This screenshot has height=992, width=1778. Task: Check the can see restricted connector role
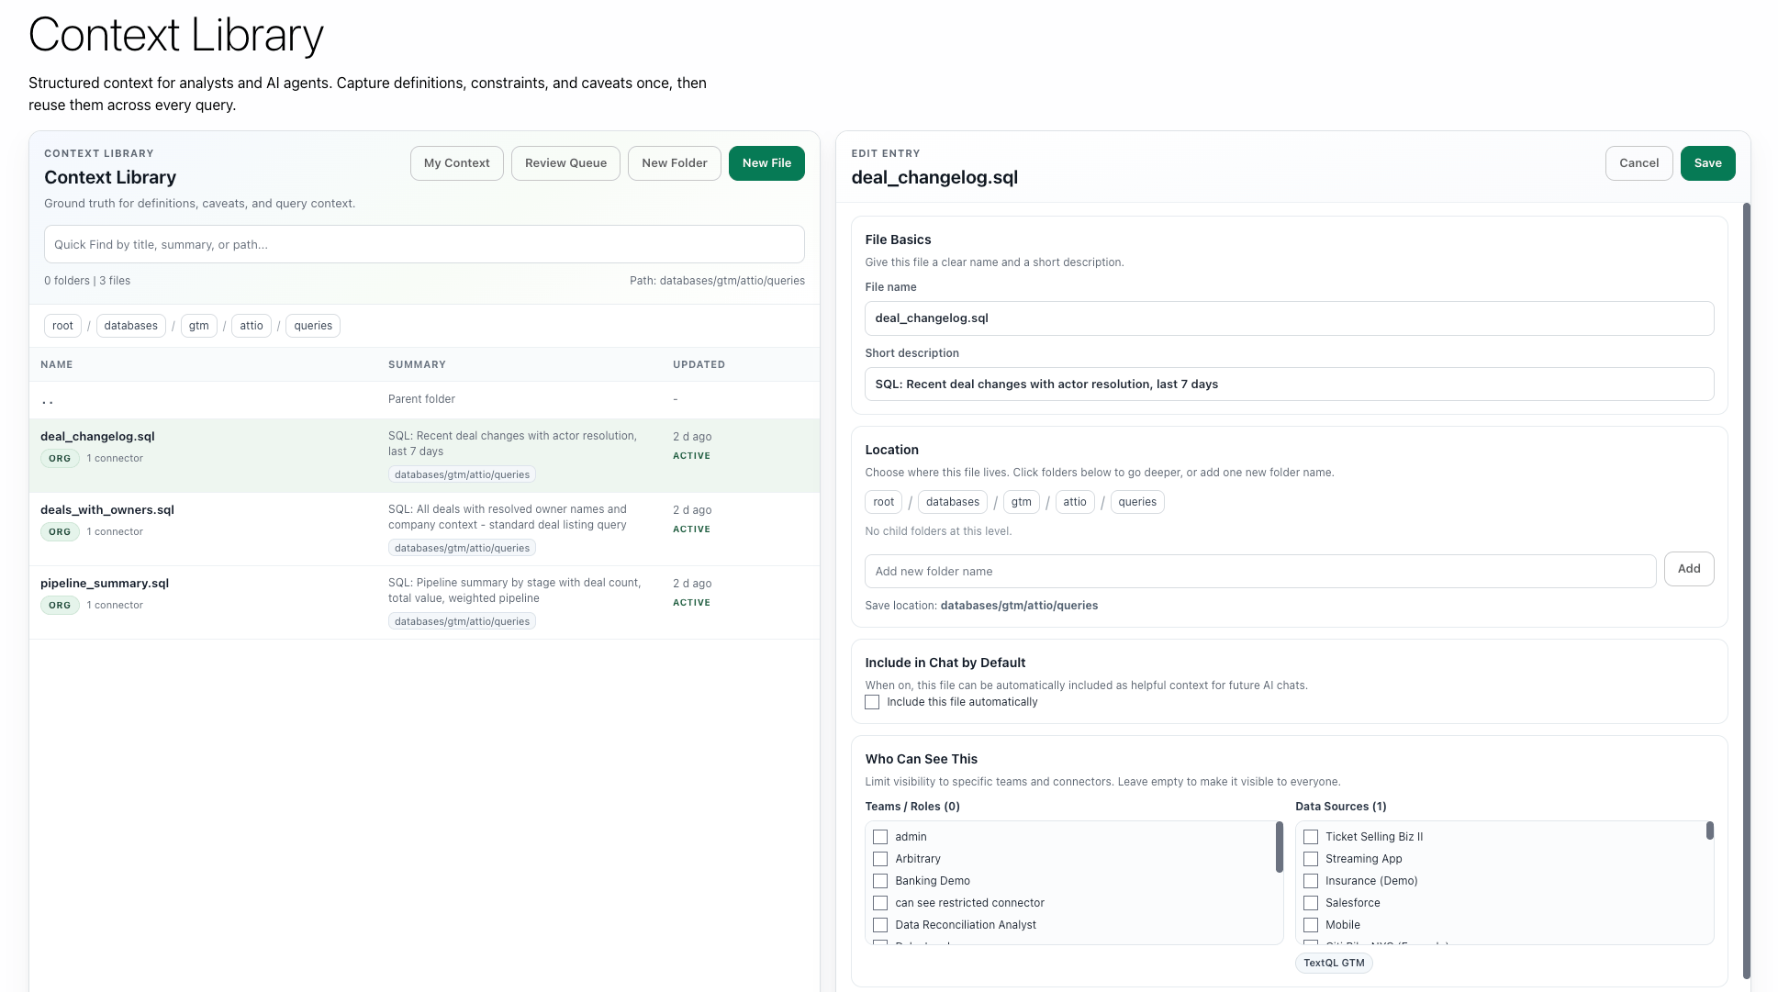(x=880, y=903)
